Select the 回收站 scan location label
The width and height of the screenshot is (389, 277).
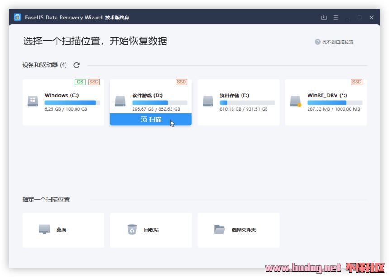(x=151, y=230)
